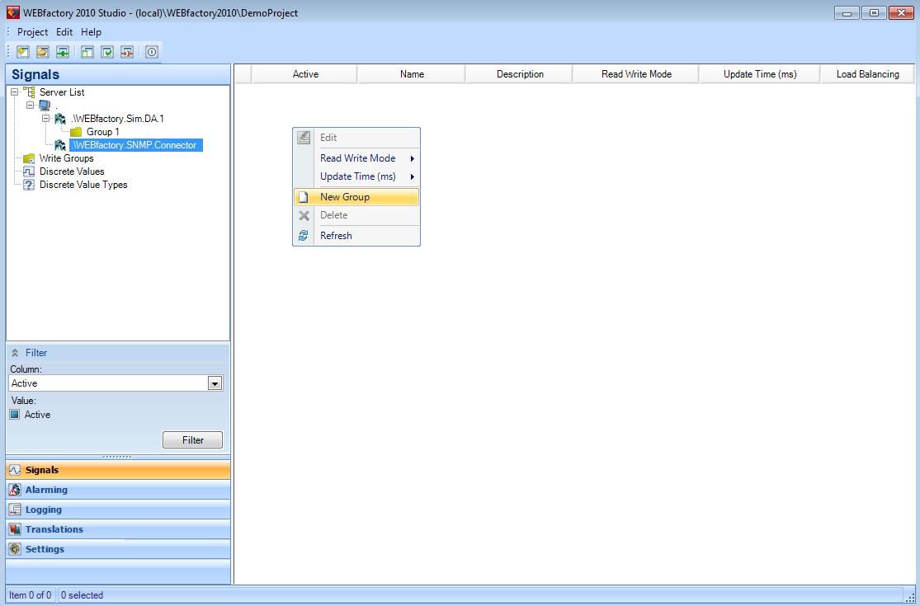Open the Settings navigation section
The image size is (920, 606).
45,549
